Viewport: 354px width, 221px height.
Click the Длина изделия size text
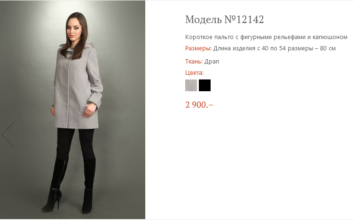[274, 48]
